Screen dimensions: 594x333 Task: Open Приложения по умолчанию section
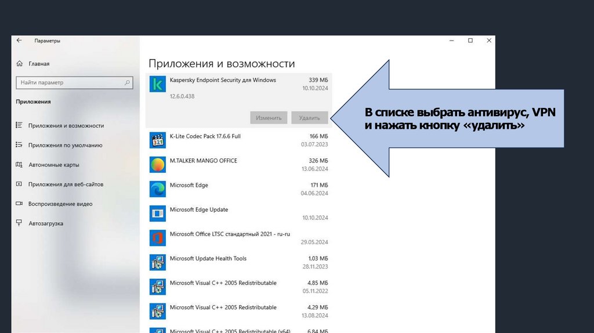coord(65,145)
